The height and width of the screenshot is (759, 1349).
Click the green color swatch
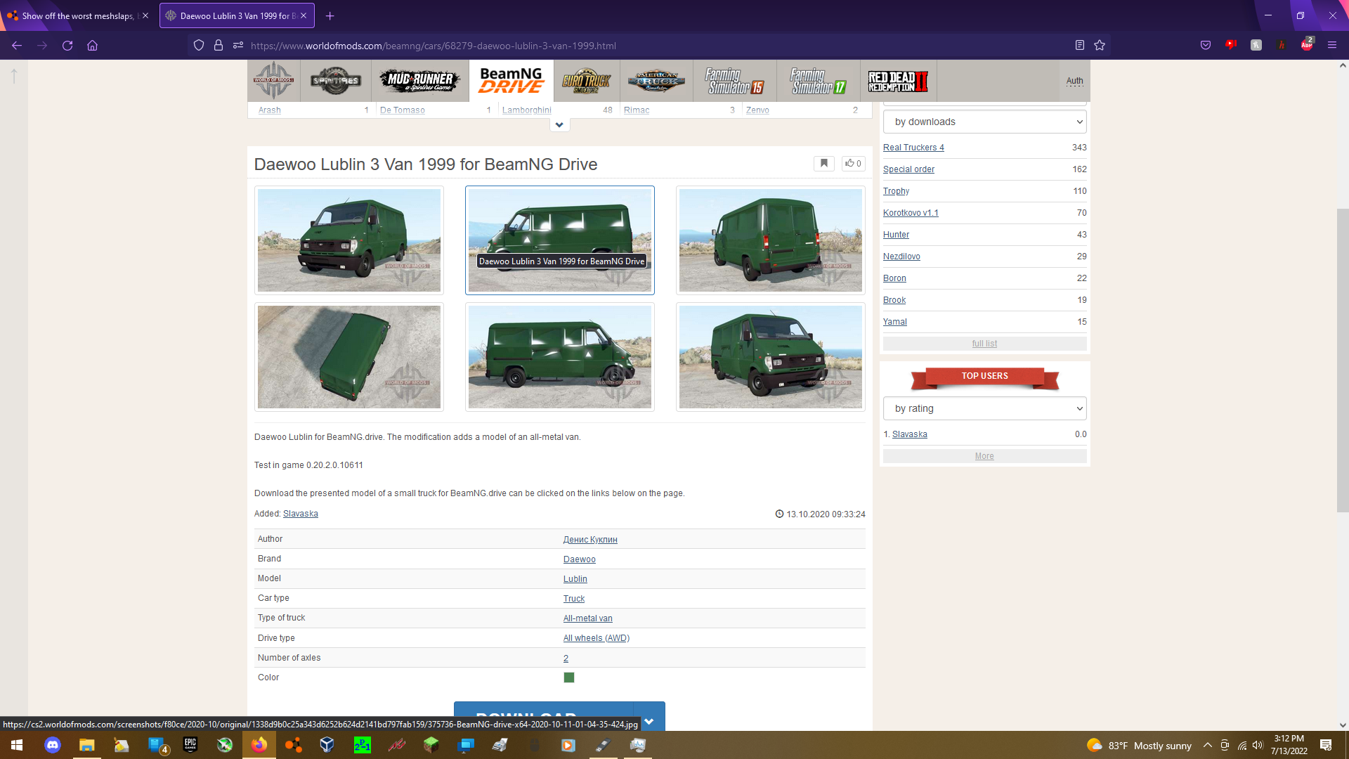[569, 677]
